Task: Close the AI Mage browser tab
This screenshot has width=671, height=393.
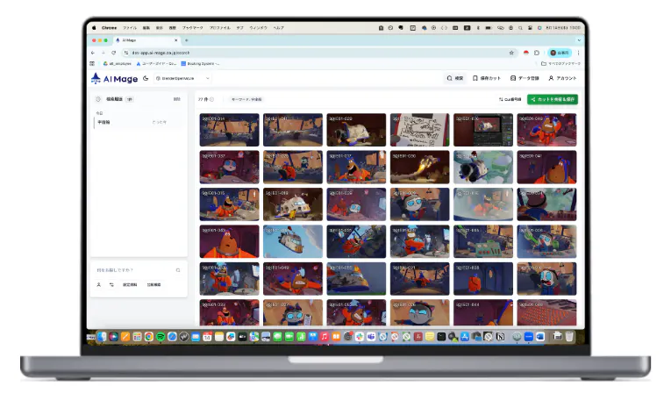Action: pos(176,40)
